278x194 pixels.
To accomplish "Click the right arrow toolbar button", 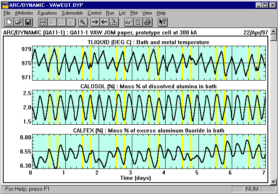I will tap(95, 22).
